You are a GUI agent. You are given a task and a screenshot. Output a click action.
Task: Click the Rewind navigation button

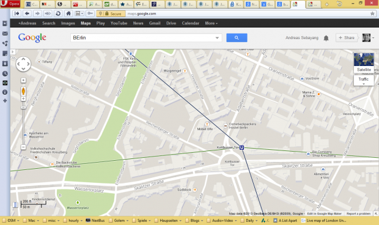(17, 13)
